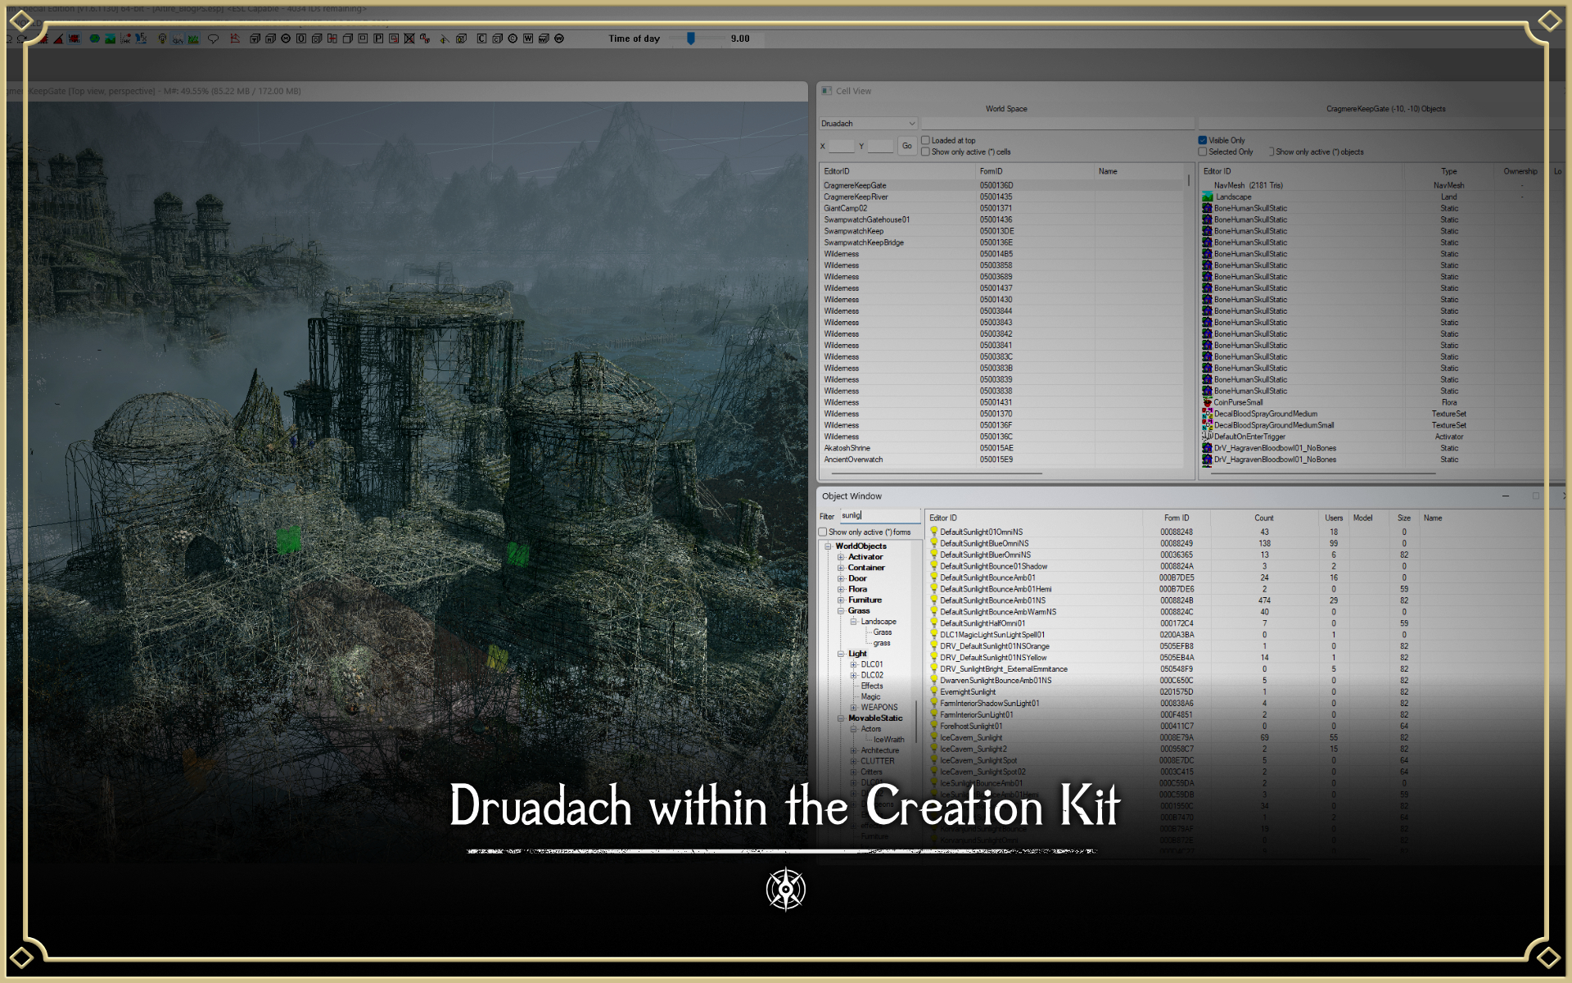Screen dimensions: 1572x983
Task: Toggle the grass display toolbar icon
Action: click(x=193, y=39)
